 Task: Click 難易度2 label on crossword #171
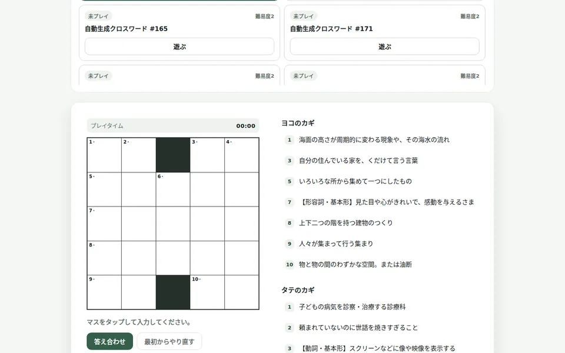(470, 16)
